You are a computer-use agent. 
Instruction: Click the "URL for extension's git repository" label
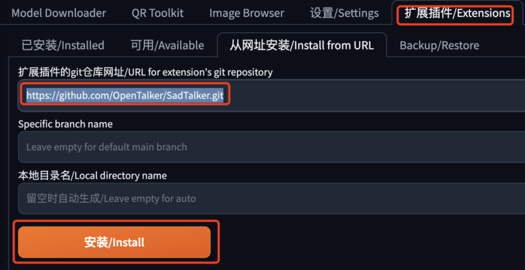click(145, 72)
